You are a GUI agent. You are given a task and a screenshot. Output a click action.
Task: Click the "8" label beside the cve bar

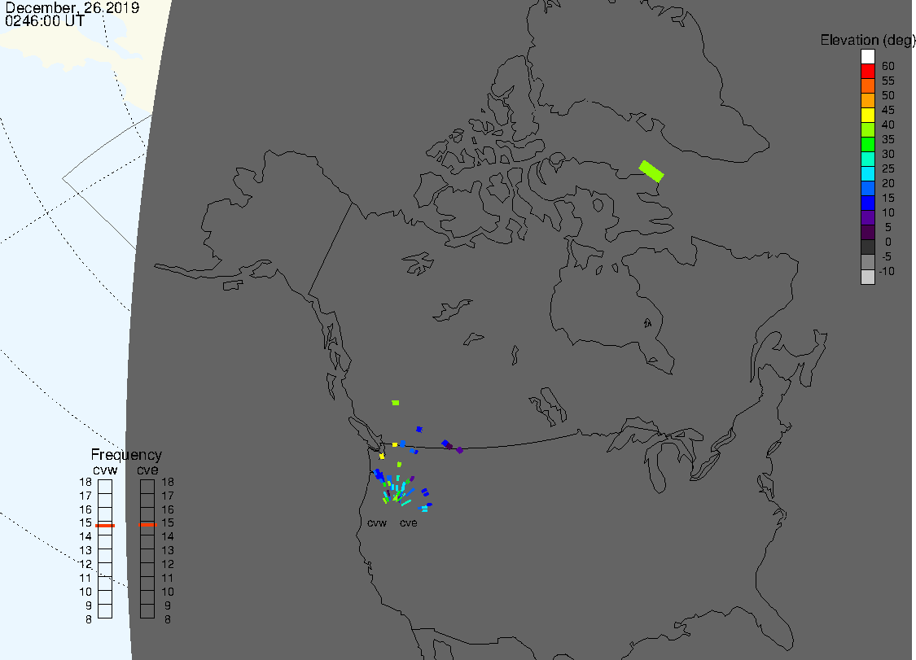click(x=168, y=619)
